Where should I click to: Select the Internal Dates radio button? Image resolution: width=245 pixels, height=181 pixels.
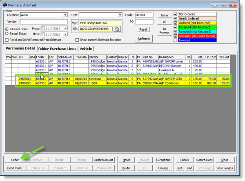click(x=7, y=29)
